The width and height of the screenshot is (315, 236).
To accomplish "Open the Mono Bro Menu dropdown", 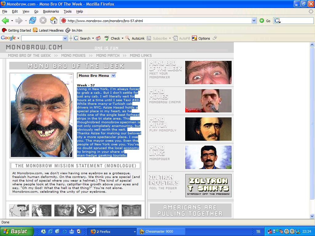I will [97, 76].
